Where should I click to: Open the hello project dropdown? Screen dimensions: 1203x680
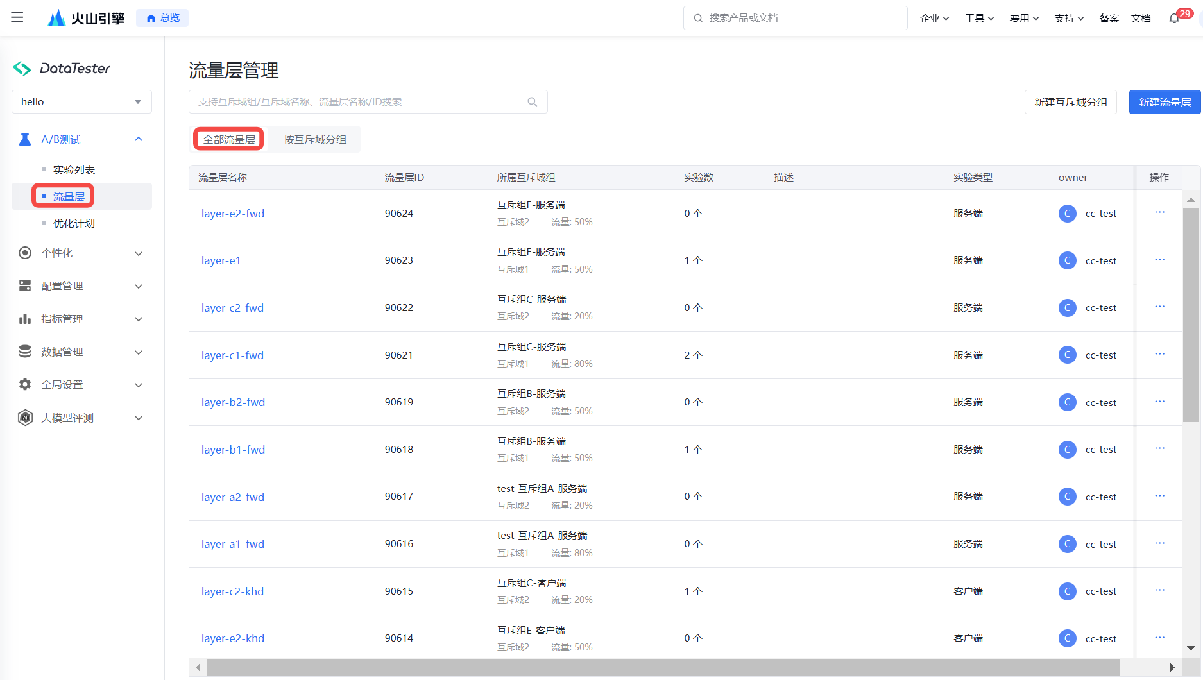[81, 101]
